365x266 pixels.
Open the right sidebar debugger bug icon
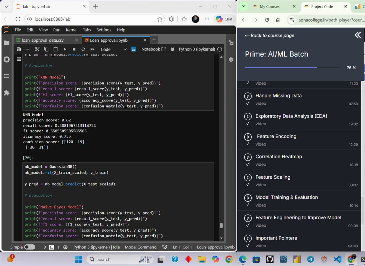point(231,59)
